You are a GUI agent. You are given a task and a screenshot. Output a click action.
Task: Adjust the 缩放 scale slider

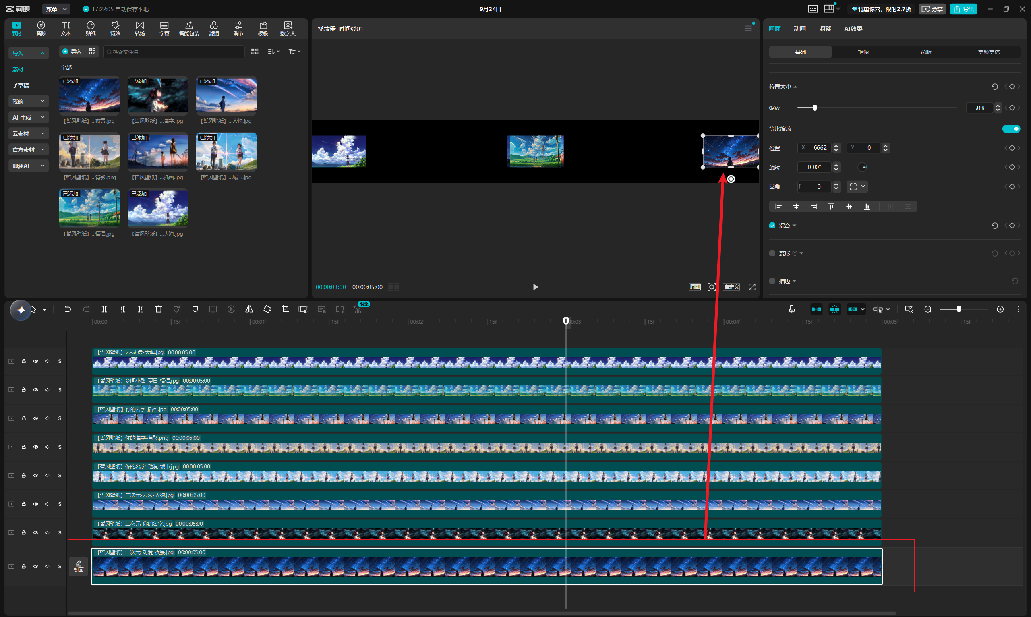click(x=814, y=108)
